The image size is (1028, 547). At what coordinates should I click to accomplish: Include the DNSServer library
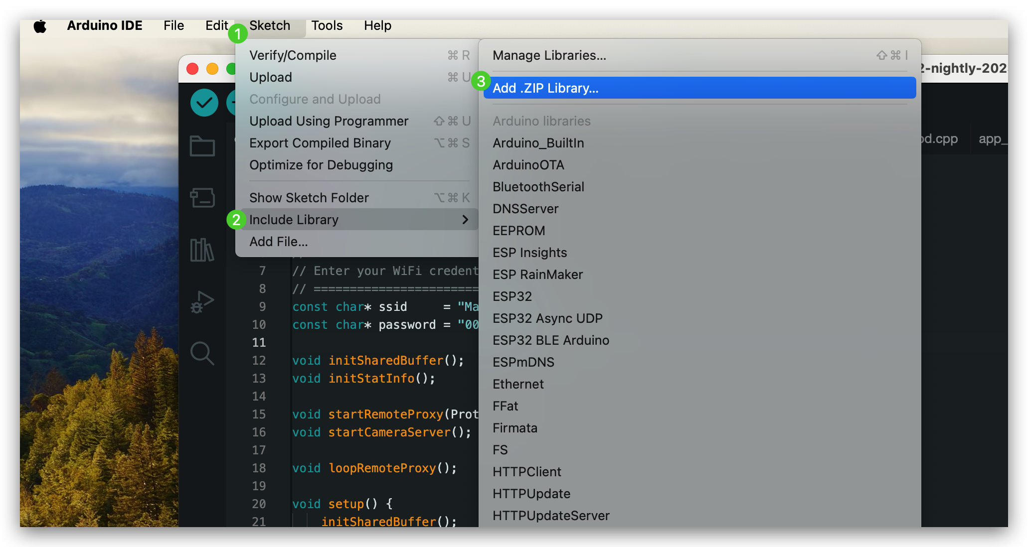[x=699, y=209]
